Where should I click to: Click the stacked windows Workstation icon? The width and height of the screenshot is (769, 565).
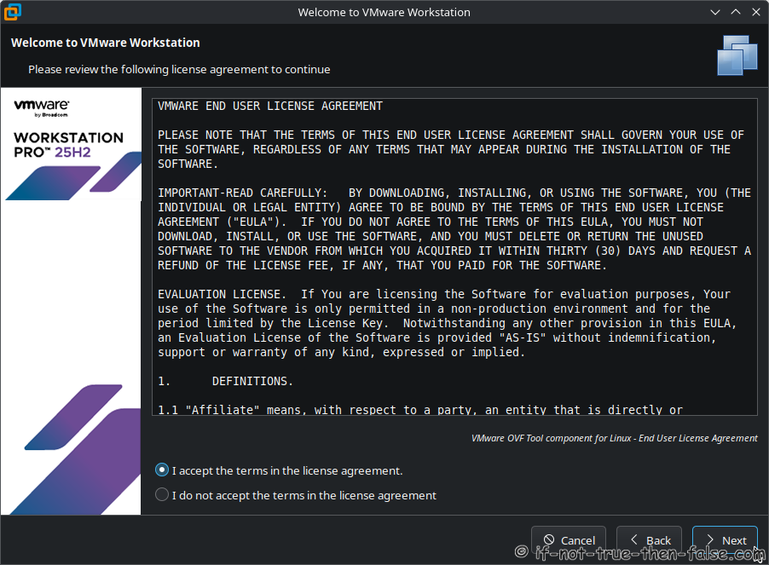click(737, 55)
